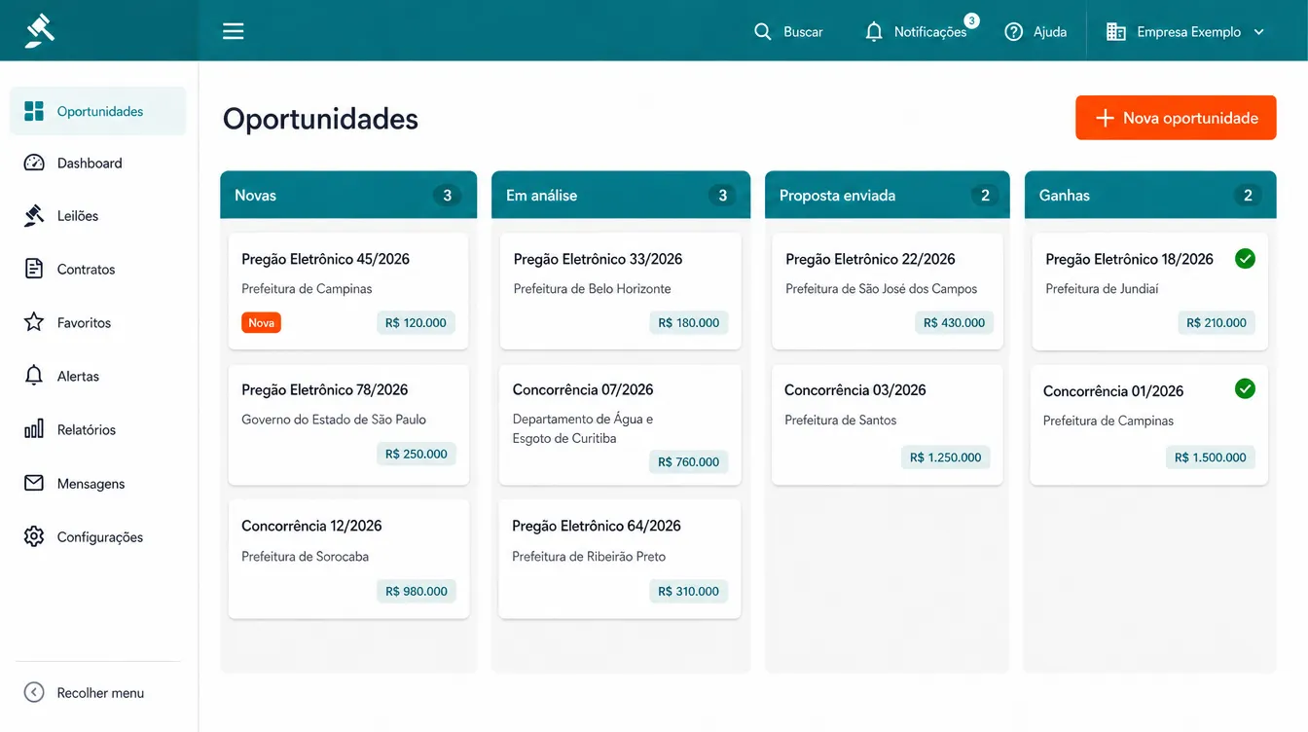
Task: Click the Proposta enviada count badge
Action: coord(985,196)
